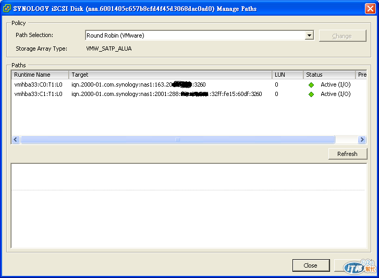The image size is (379, 278).
Task: Sort by Target column header
Action: [170, 75]
